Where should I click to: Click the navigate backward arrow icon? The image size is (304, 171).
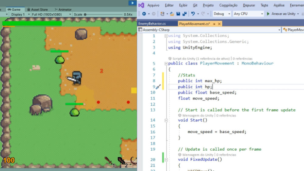coord(144,14)
